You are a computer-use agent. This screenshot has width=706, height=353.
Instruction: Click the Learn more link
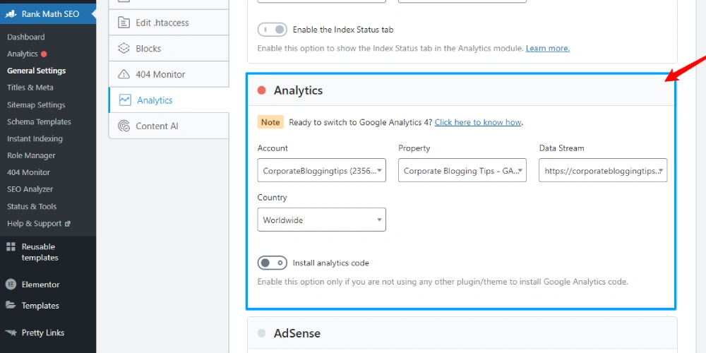pos(548,48)
